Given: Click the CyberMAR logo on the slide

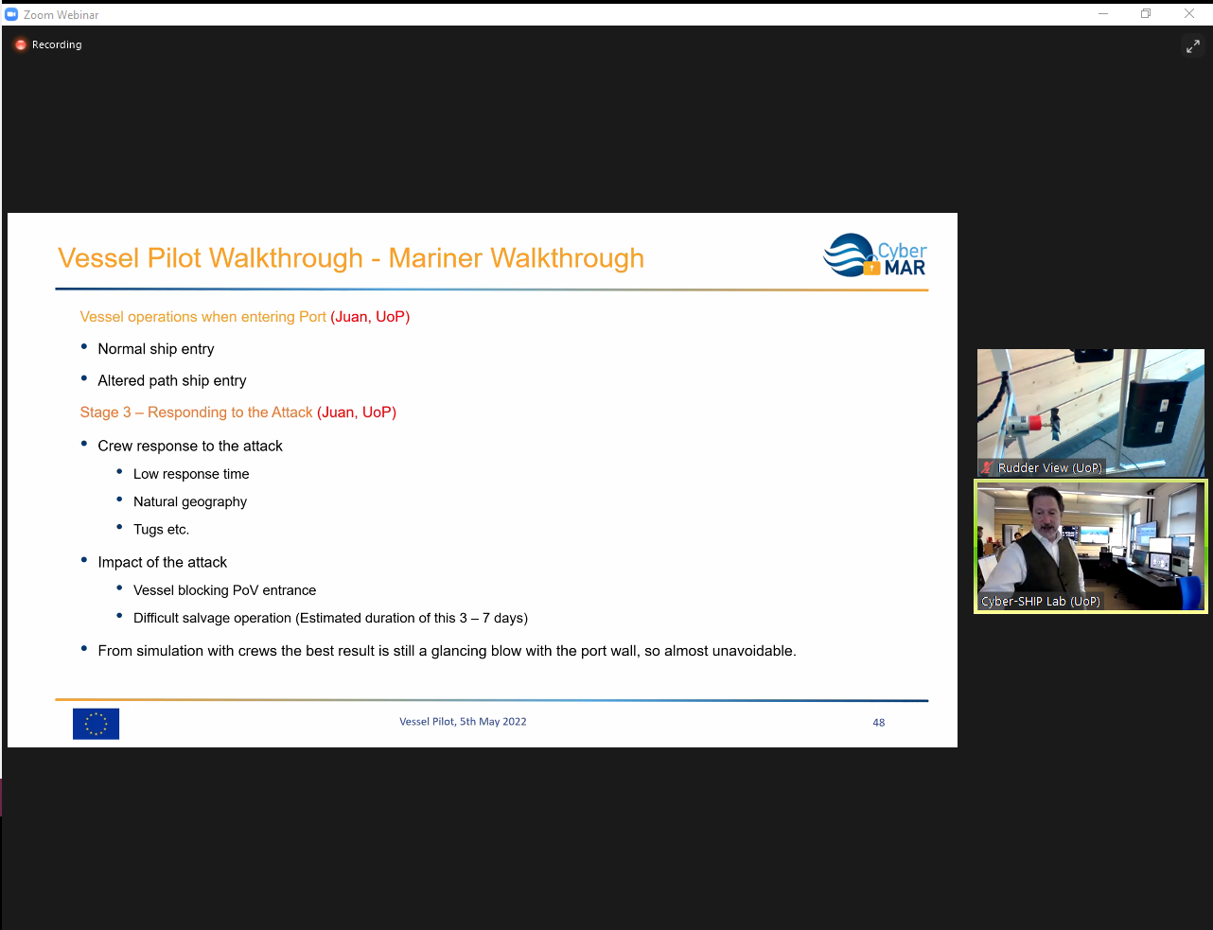Looking at the screenshot, I should coord(874,255).
